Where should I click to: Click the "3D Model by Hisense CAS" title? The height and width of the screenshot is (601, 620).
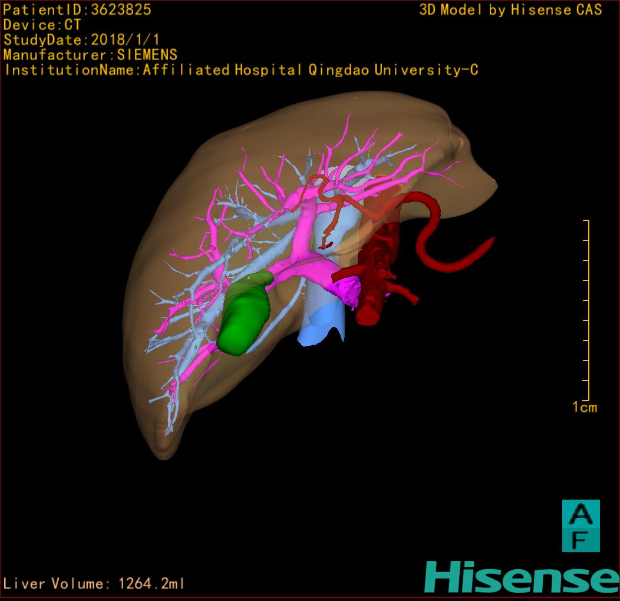click(x=510, y=10)
